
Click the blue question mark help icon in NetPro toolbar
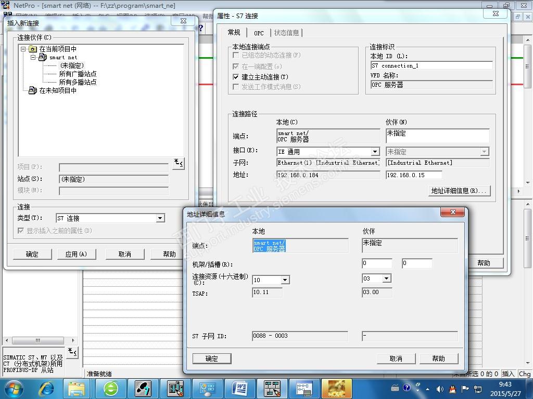pyautogui.click(x=200, y=28)
